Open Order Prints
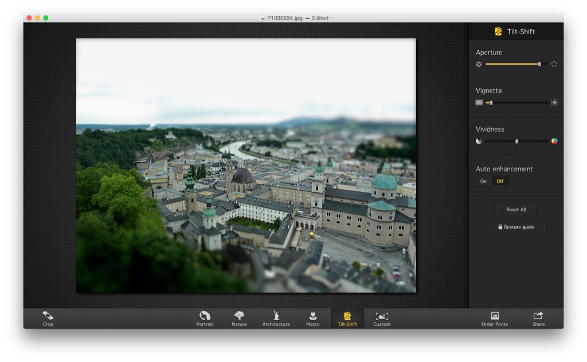The height and width of the screenshot is (362, 587). click(x=494, y=318)
